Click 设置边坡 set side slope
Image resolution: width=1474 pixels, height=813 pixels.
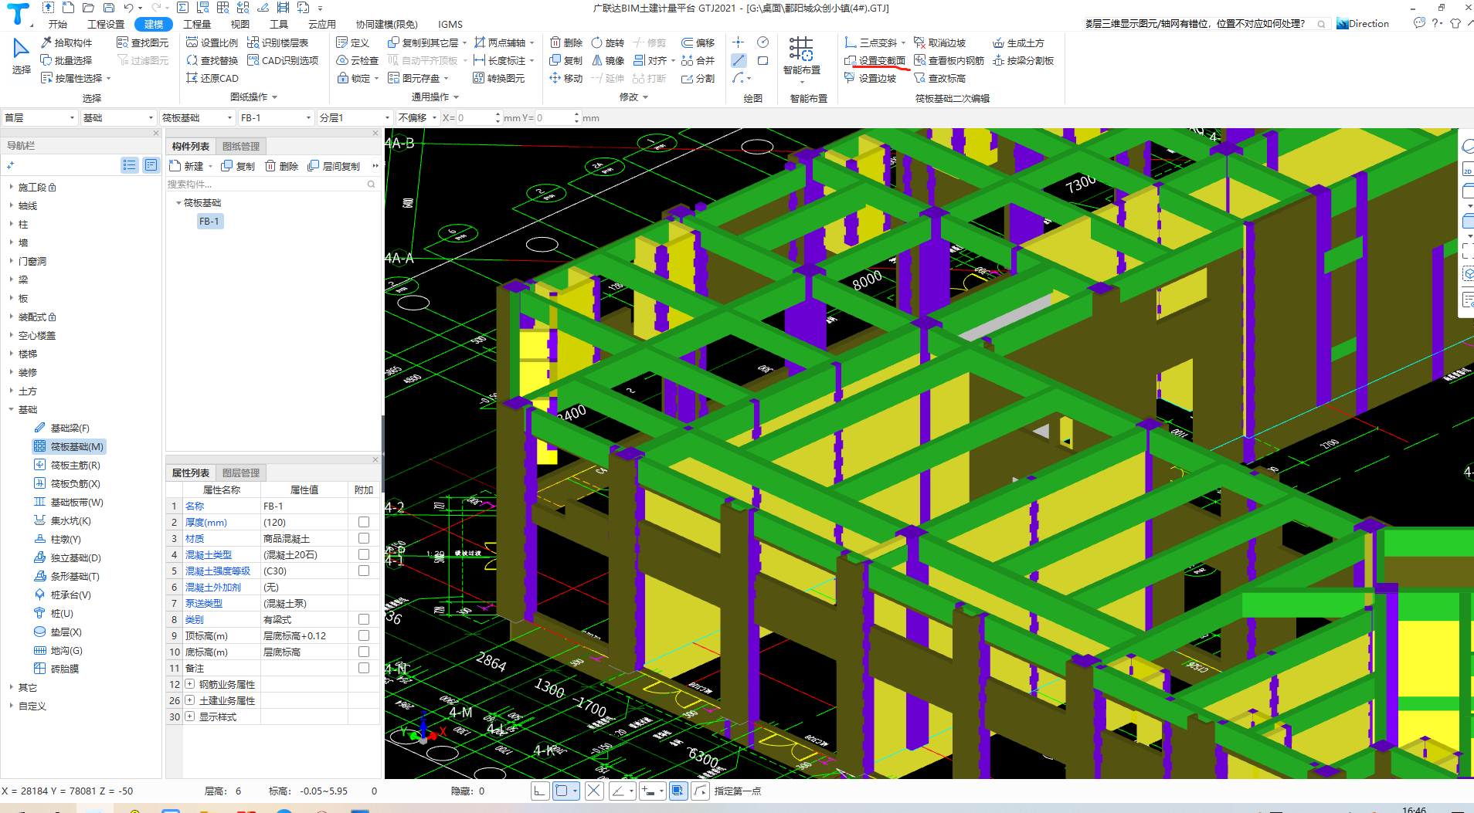pos(871,78)
